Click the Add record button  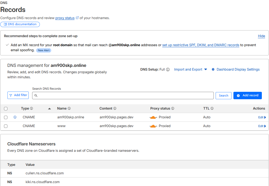[x=247, y=96]
